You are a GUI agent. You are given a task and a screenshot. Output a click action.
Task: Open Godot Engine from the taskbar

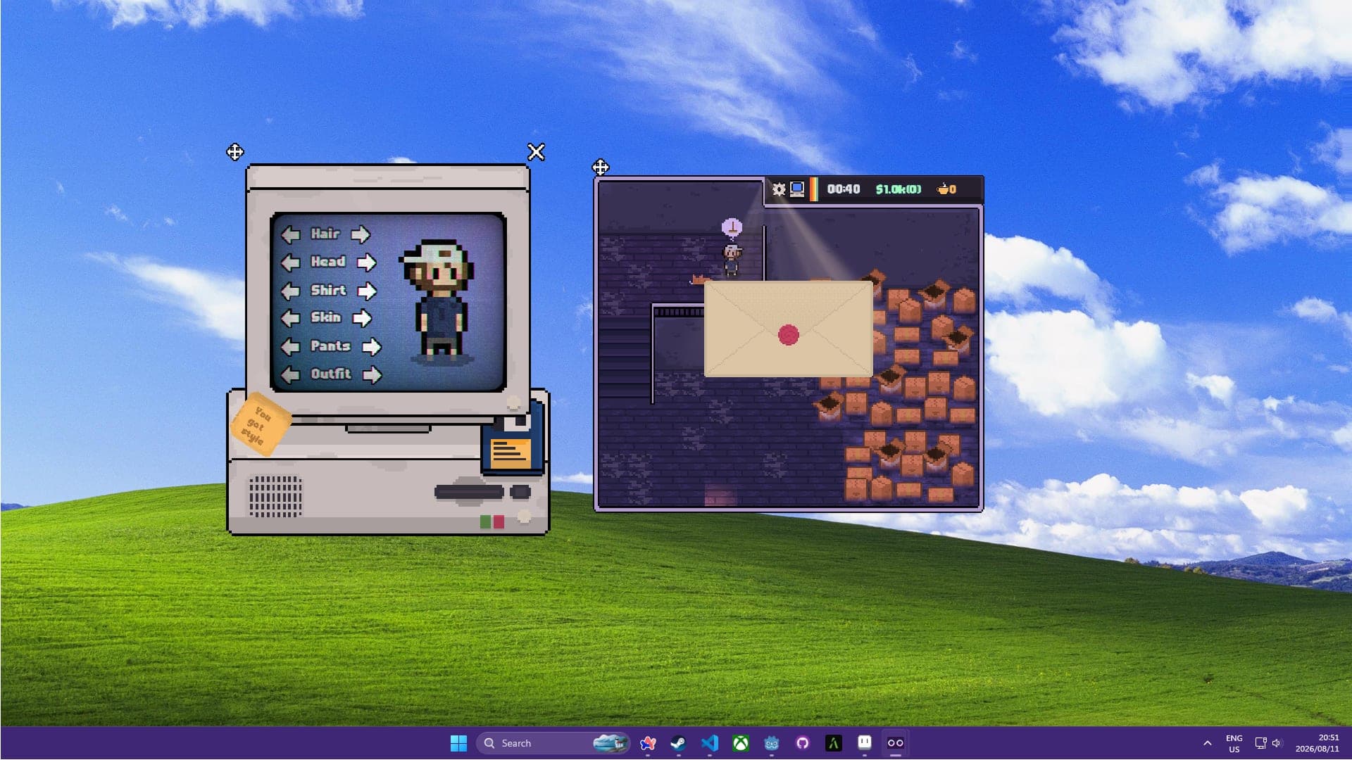pyautogui.click(x=772, y=743)
